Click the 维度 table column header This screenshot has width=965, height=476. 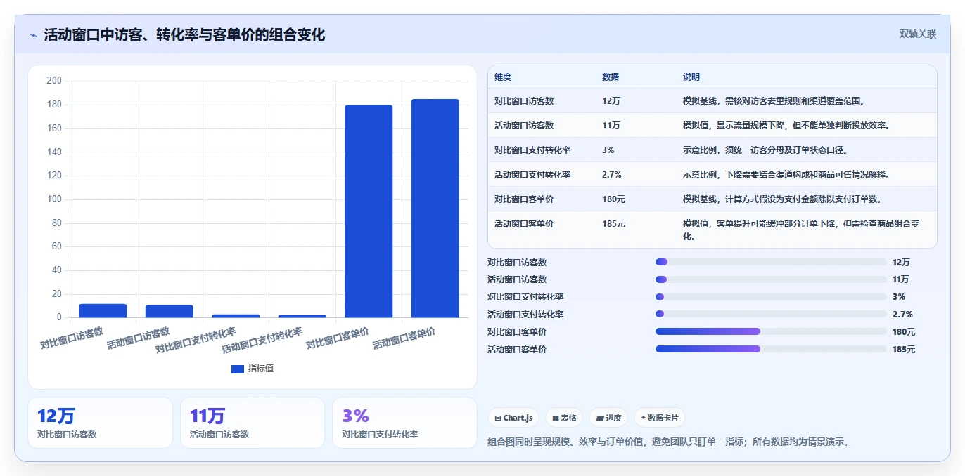click(x=503, y=77)
